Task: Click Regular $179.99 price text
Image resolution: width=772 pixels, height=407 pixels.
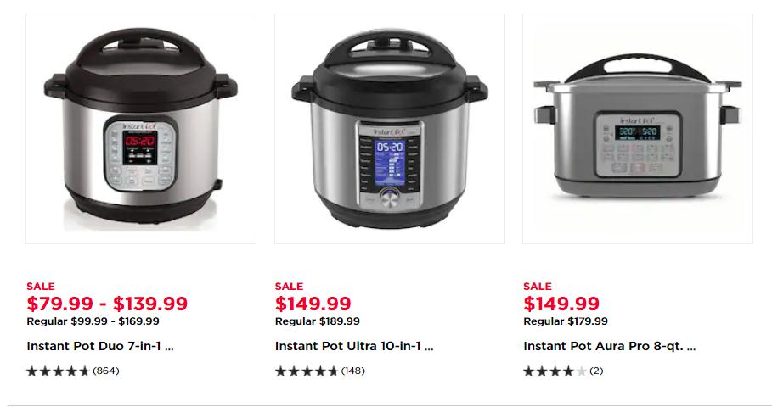Action: [566, 321]
